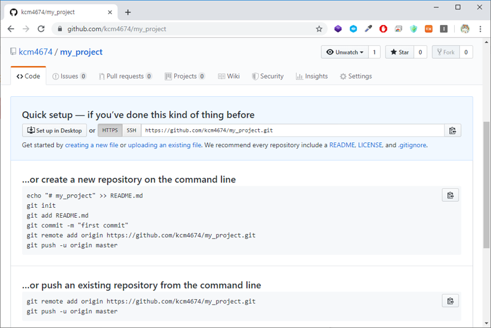
Task: Copy the create new repository commands
Action: point(451,195)
